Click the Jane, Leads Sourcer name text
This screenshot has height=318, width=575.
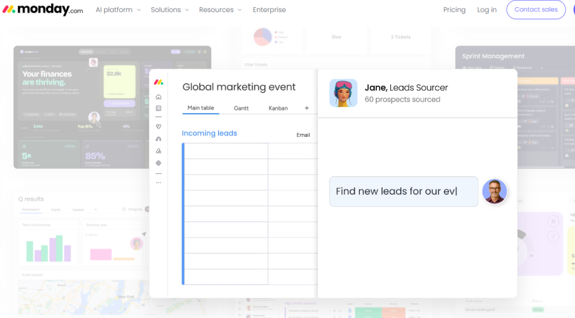[406, 87]
